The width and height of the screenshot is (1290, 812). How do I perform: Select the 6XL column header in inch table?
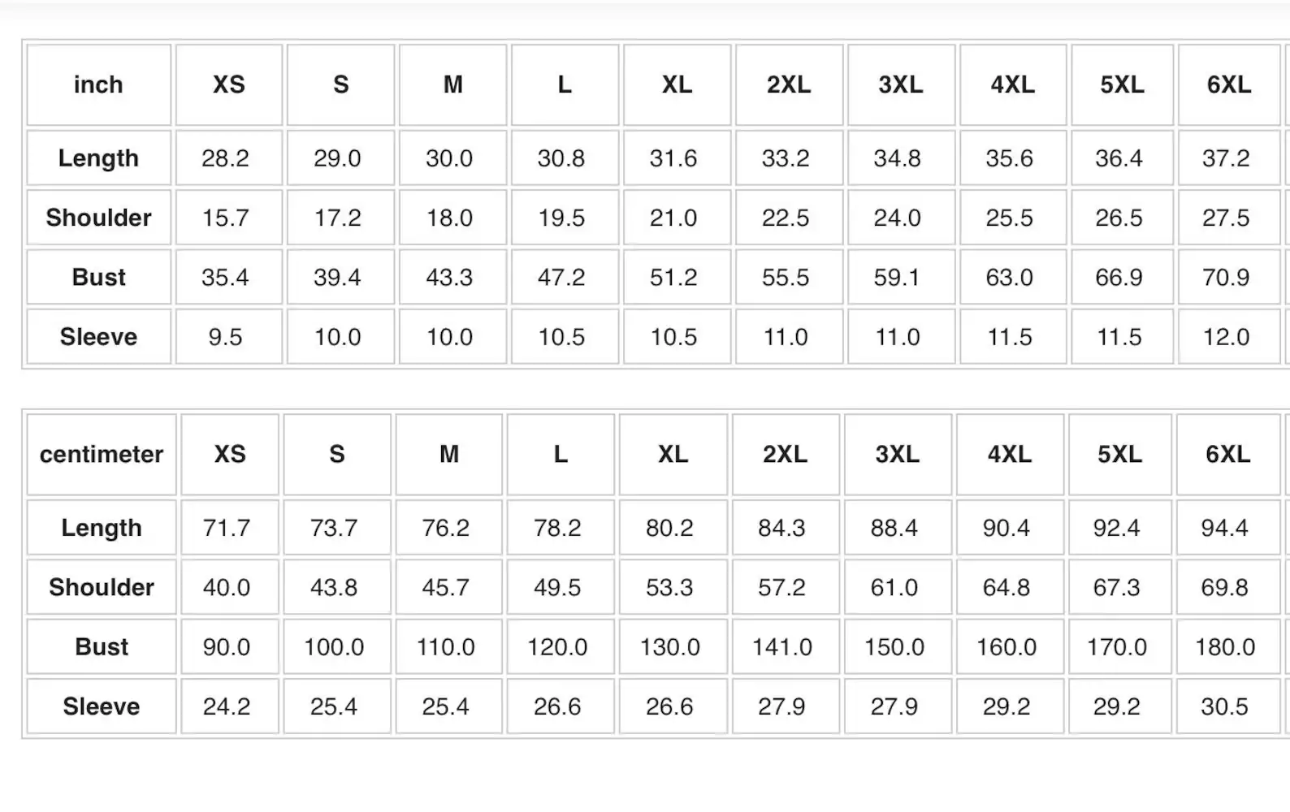click(1228, 84)
